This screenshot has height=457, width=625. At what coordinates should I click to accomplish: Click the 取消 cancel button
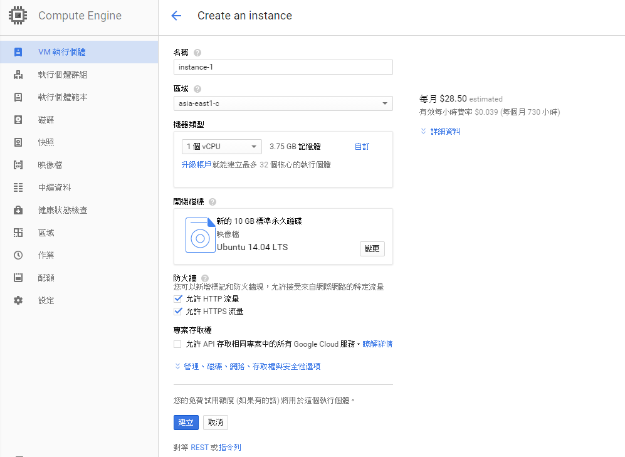coord(216,423)
